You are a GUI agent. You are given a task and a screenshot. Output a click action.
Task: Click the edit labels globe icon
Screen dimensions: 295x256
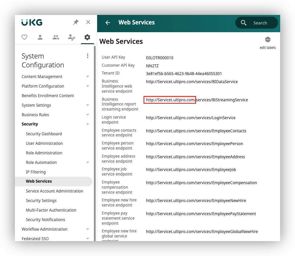click(268, 39)
